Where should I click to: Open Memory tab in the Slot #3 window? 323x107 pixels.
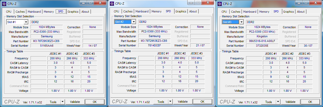[264, 12]
